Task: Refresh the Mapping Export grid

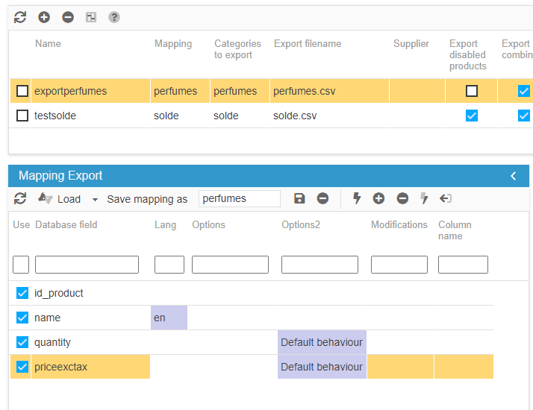Action: [20, 198]
